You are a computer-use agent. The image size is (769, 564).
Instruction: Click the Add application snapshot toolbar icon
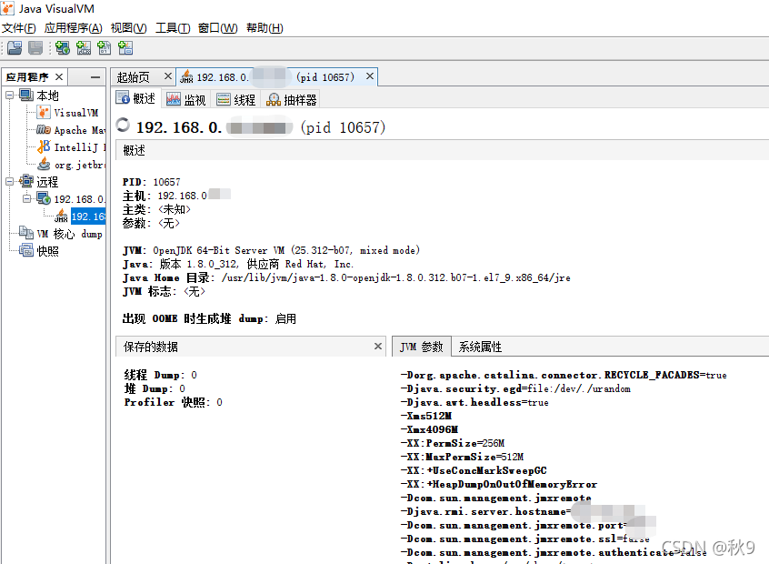pos(125,47)
